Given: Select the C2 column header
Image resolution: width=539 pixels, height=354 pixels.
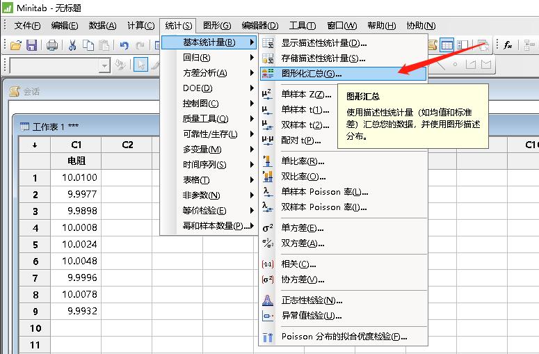Looking at the screenshot, I should pyautogui.click(x=127, y=145).
